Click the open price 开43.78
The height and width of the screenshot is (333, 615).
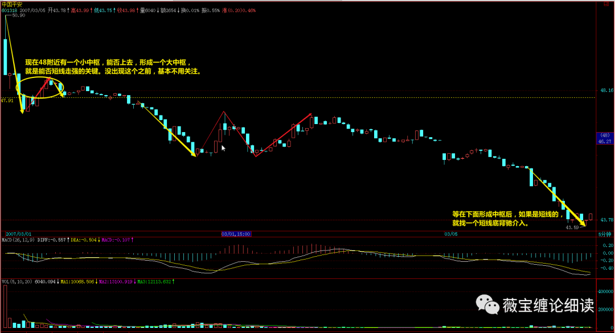pos(57,10)
